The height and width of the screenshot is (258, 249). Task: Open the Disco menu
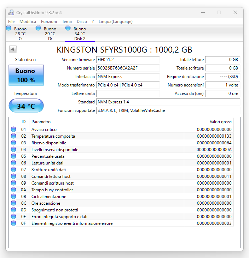pyautogui.click(x=82, y=22)
